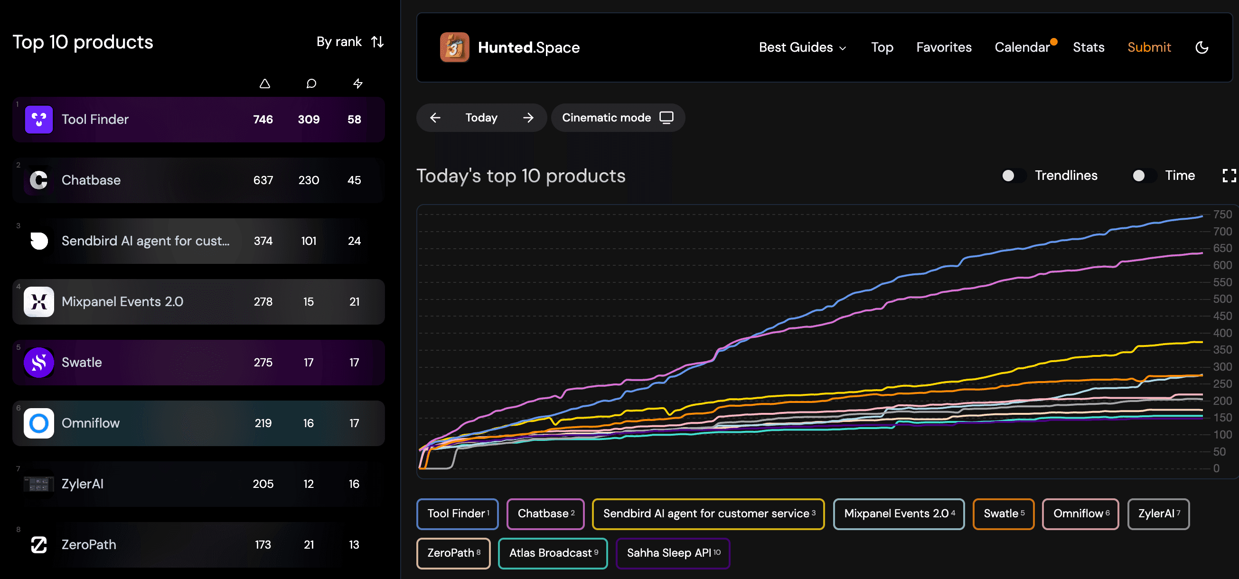The width and height of the screenshot is (1239, 579).
Task: Click the Calendar nav item with dot
Action: [1023, 47]
